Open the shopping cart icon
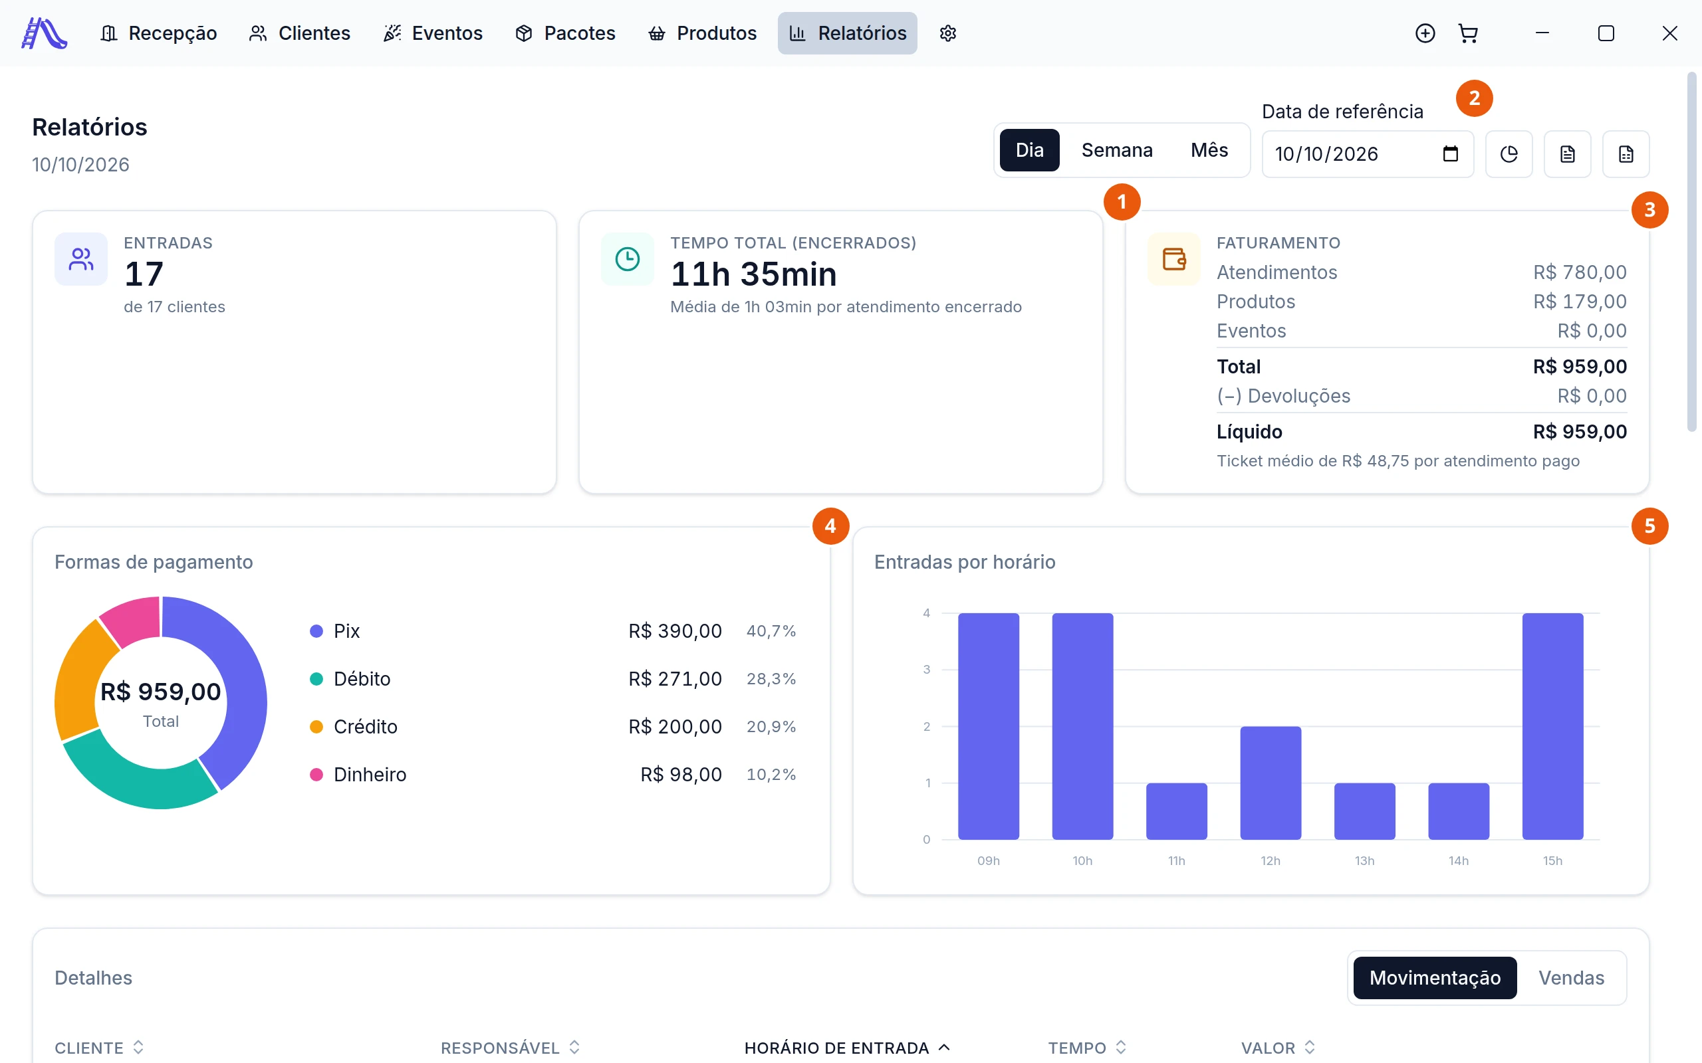The width and height of the screenshot is (1702, 1063). [x=1468, y=33]
